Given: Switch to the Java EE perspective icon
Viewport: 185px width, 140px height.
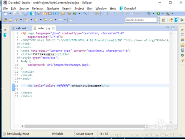Looking at the screenshot, I should [171, 20].
